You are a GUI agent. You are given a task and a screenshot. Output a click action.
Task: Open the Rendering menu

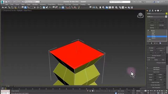(60, 4)
